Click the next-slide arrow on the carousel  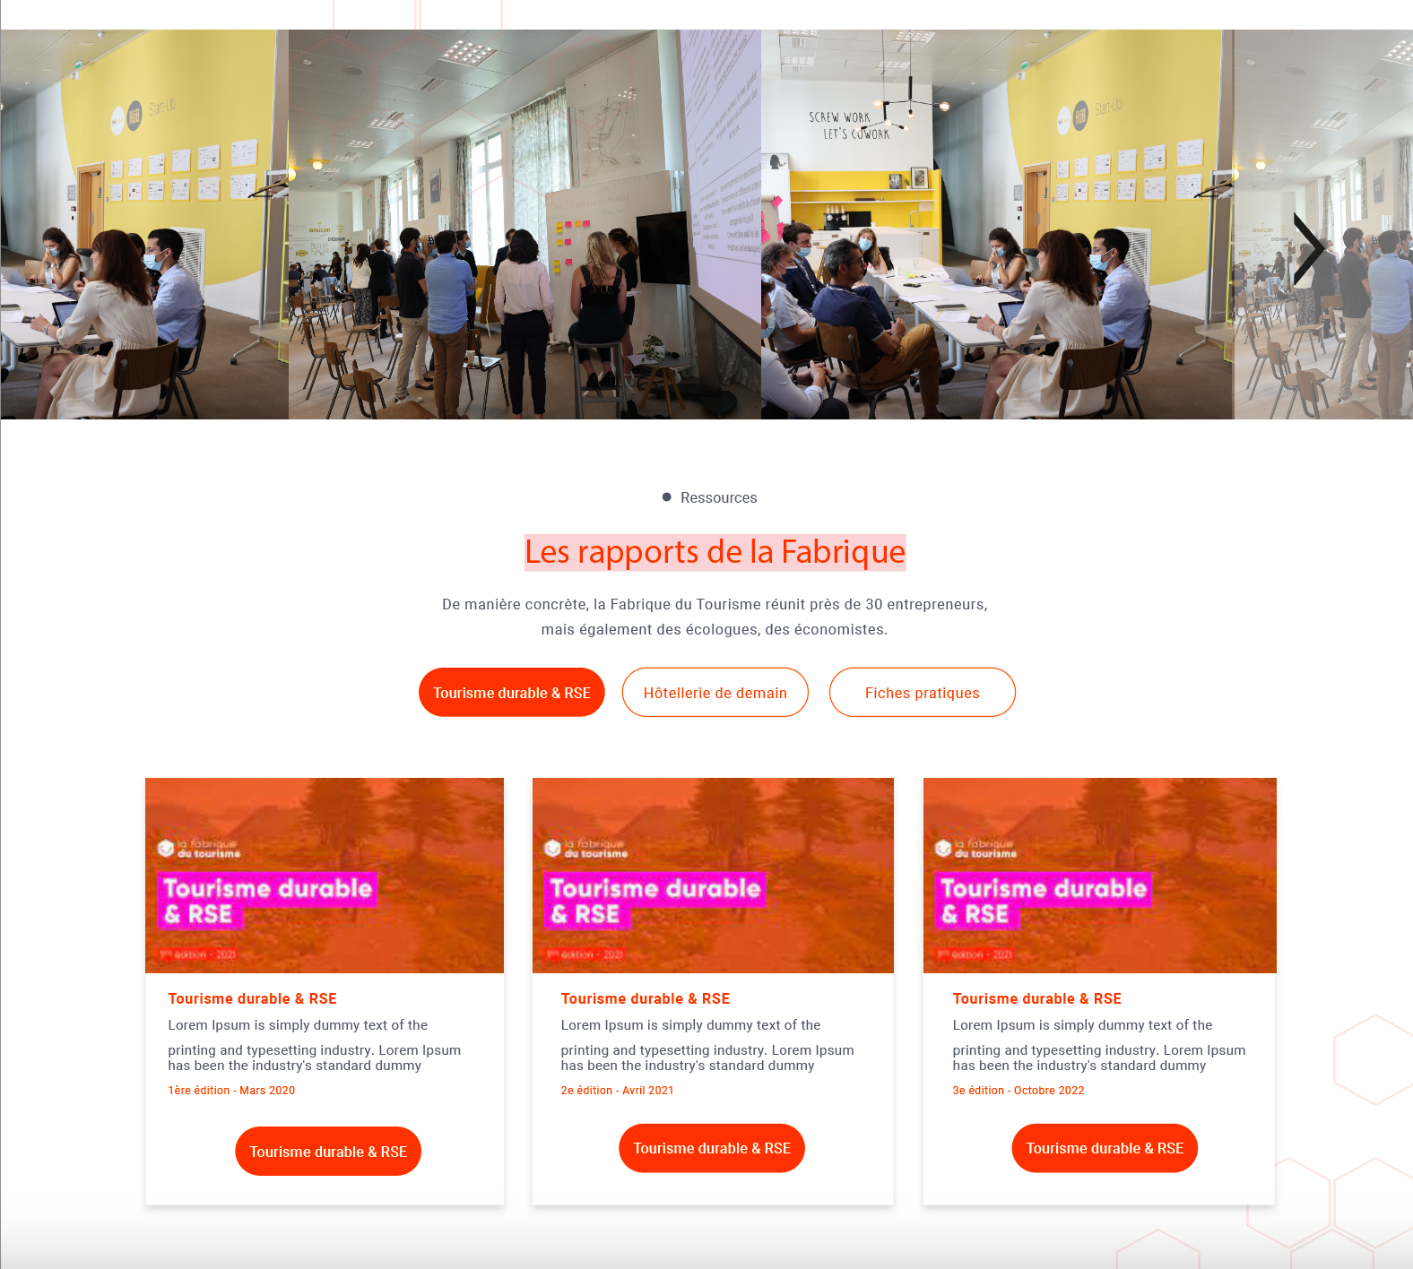pyautogui.click(x=1310, y=249)
